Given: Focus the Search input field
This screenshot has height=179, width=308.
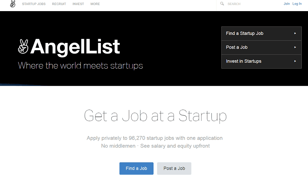Looking at the screenshot, I should click(x=250, y=4).
